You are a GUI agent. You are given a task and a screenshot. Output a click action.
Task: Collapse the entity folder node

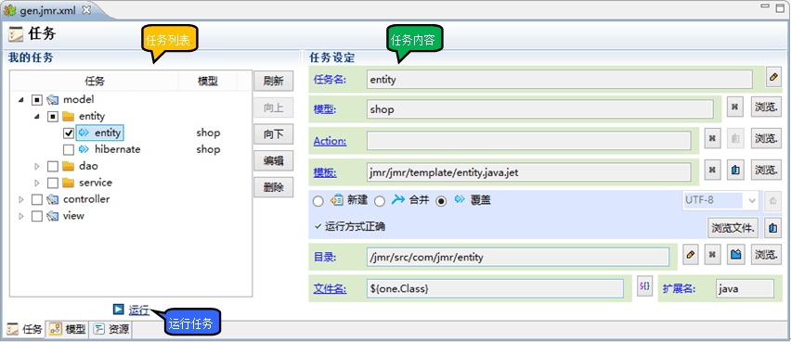(37, 117)
